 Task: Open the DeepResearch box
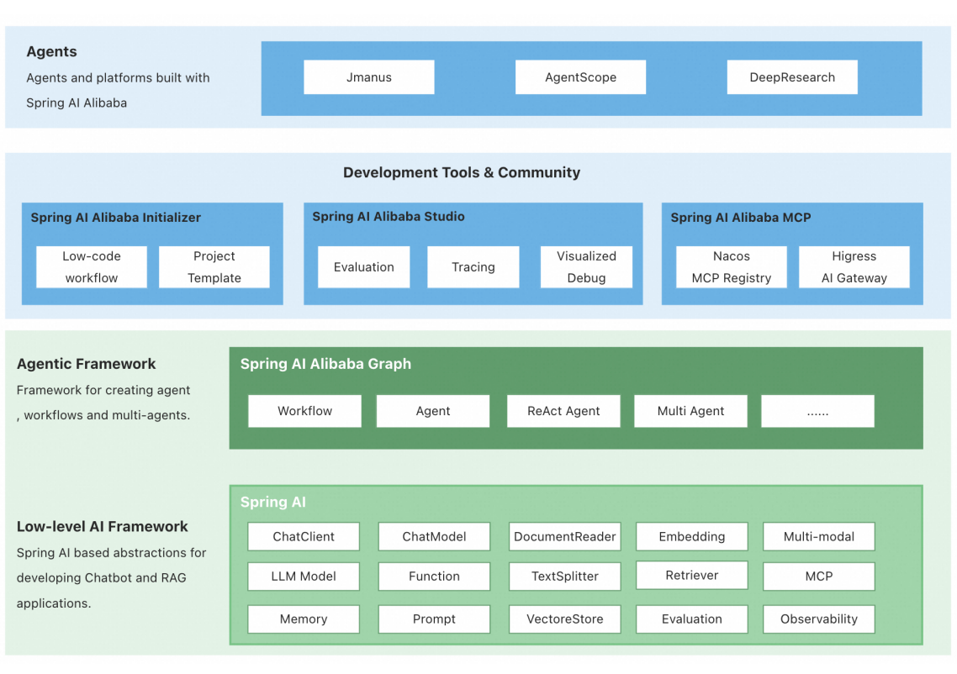click(x=792, y=76)
